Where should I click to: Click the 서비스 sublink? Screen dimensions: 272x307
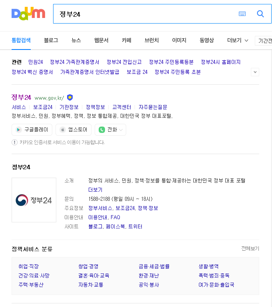(19, 107)
